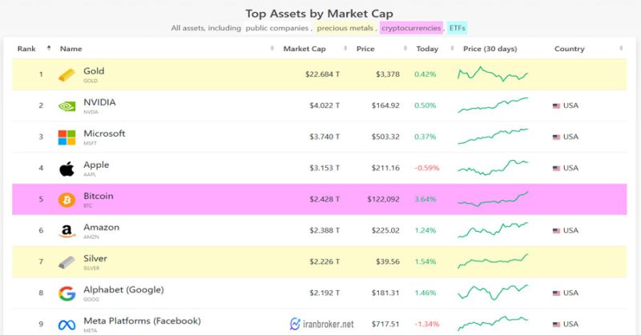View Gold 30-day price chart
This screenshot has height=335, width=641.
tap(493, 74)
